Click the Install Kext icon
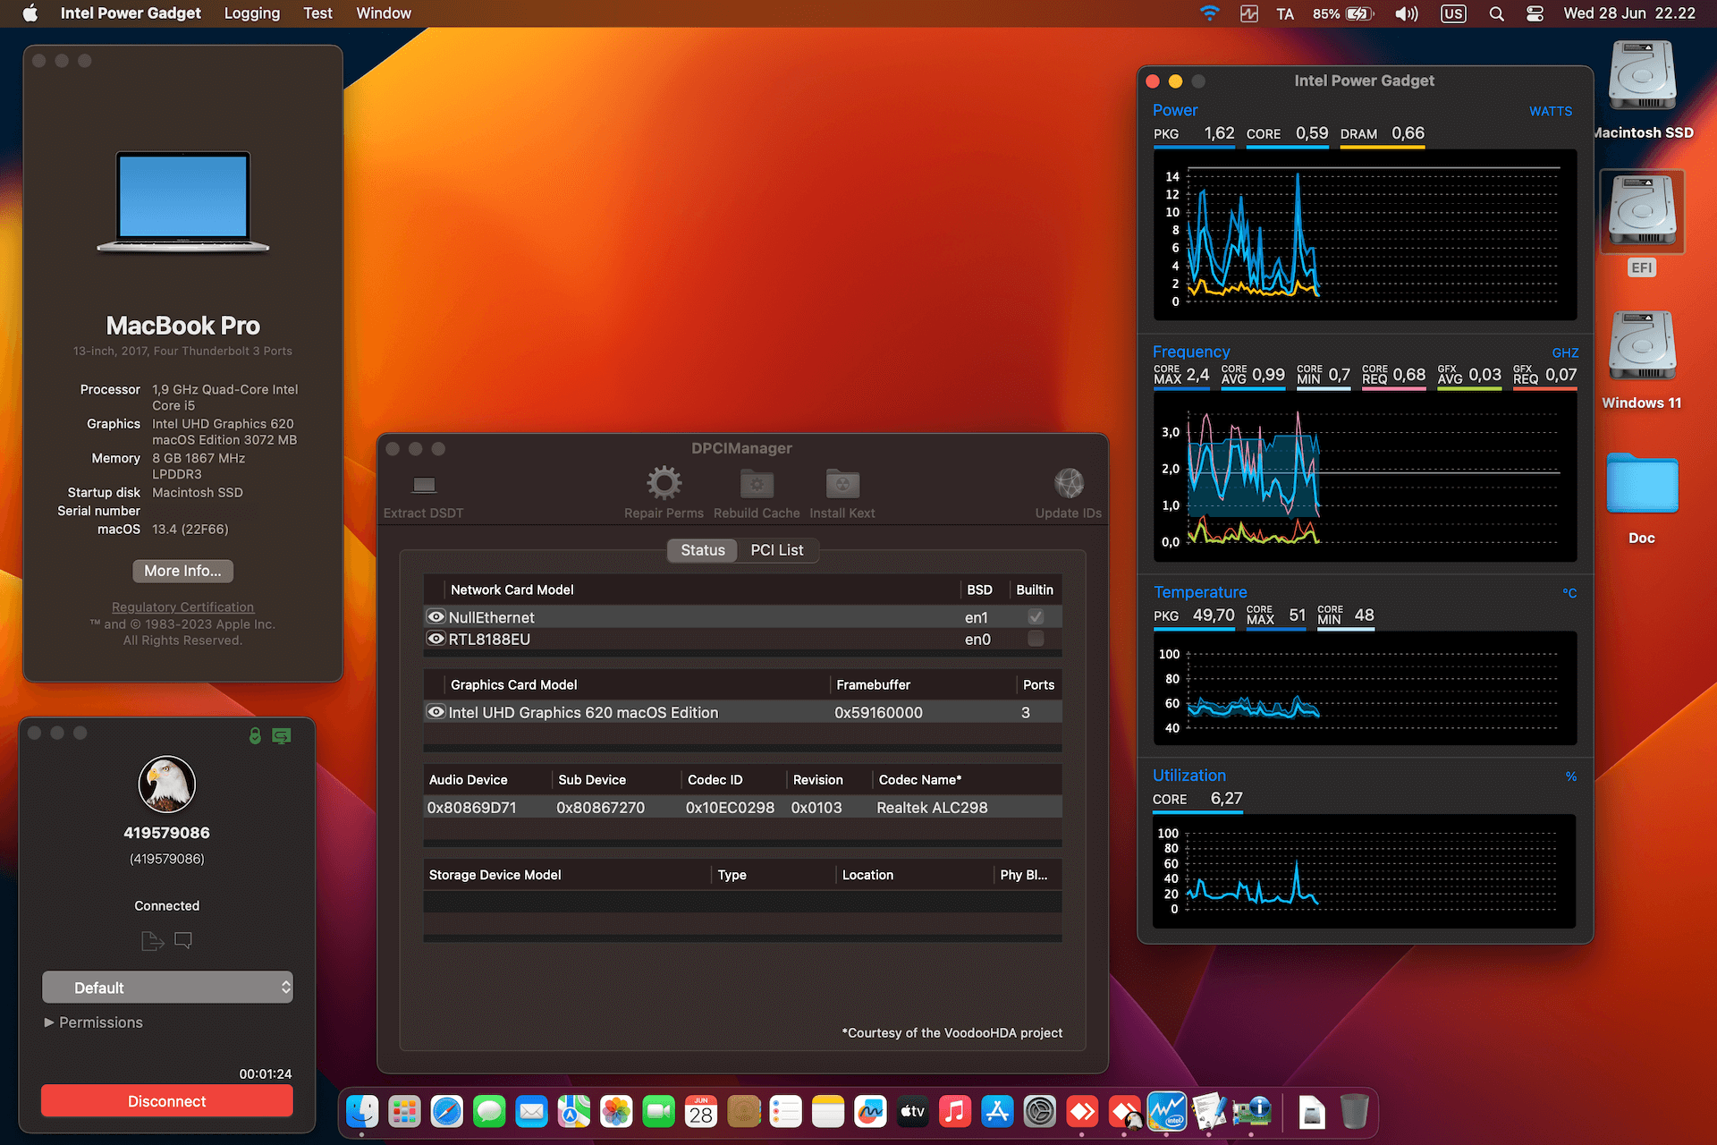The height and width of the screenshot is (1145, 1717). click(842, 484)
